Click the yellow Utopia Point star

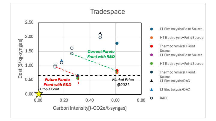pos(39,94)
